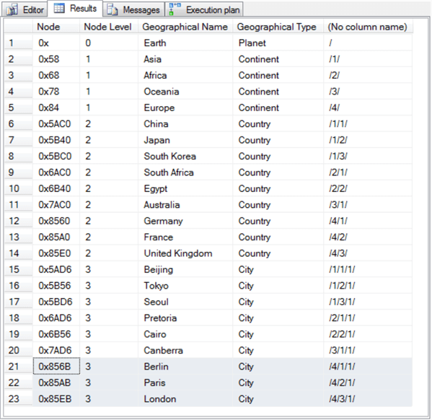Viewport: 432px width, 420px height.
Task: Click the Africa cell
Action: [x=185, y=75]
